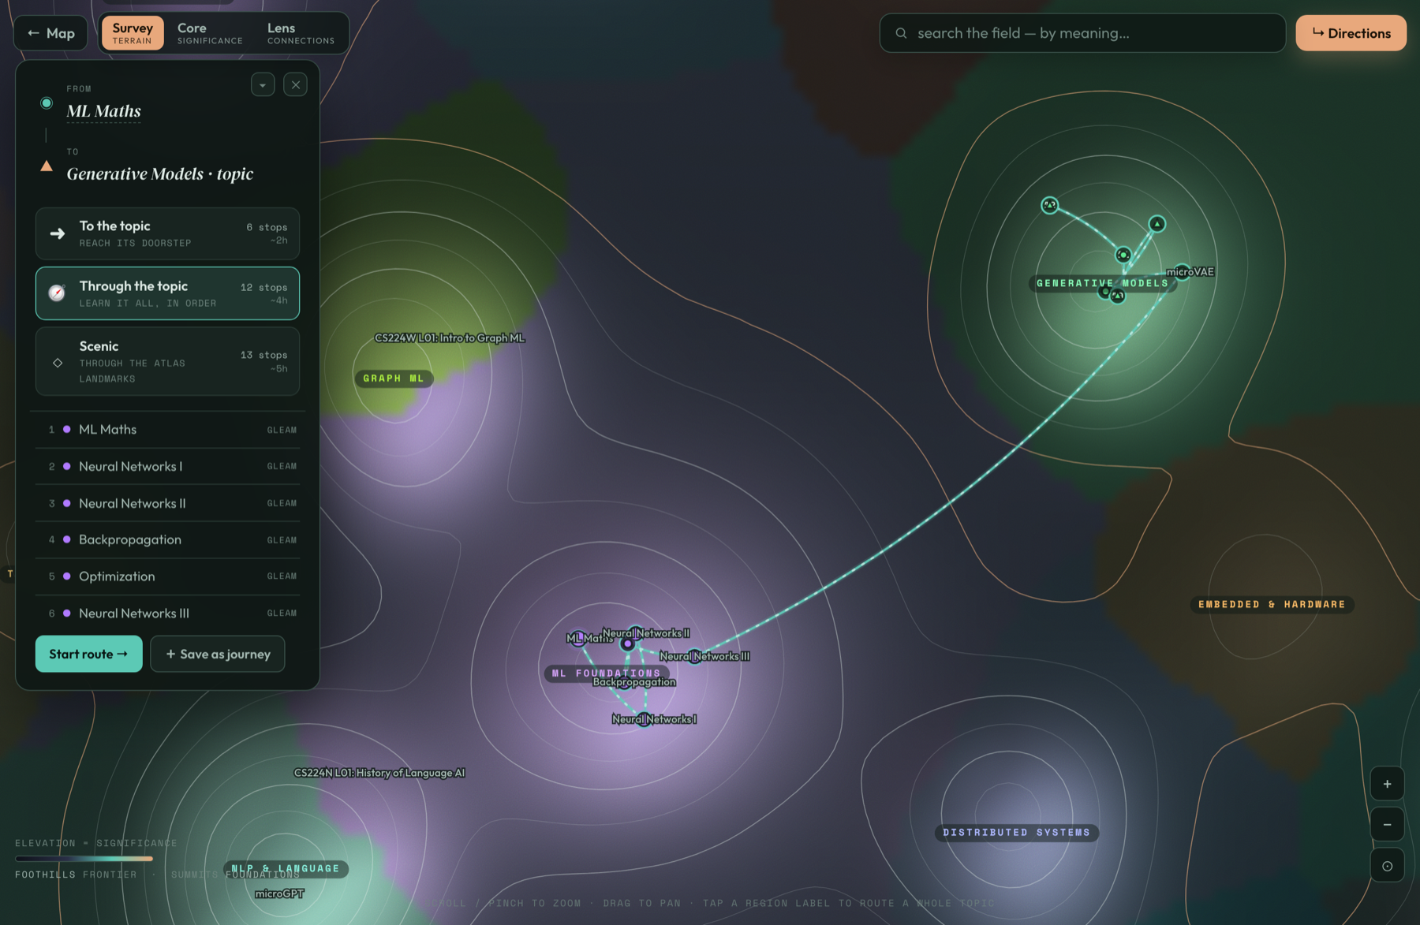1420x925 pixels.
Task: Click the microGPT map label
Action: (279, 893)
